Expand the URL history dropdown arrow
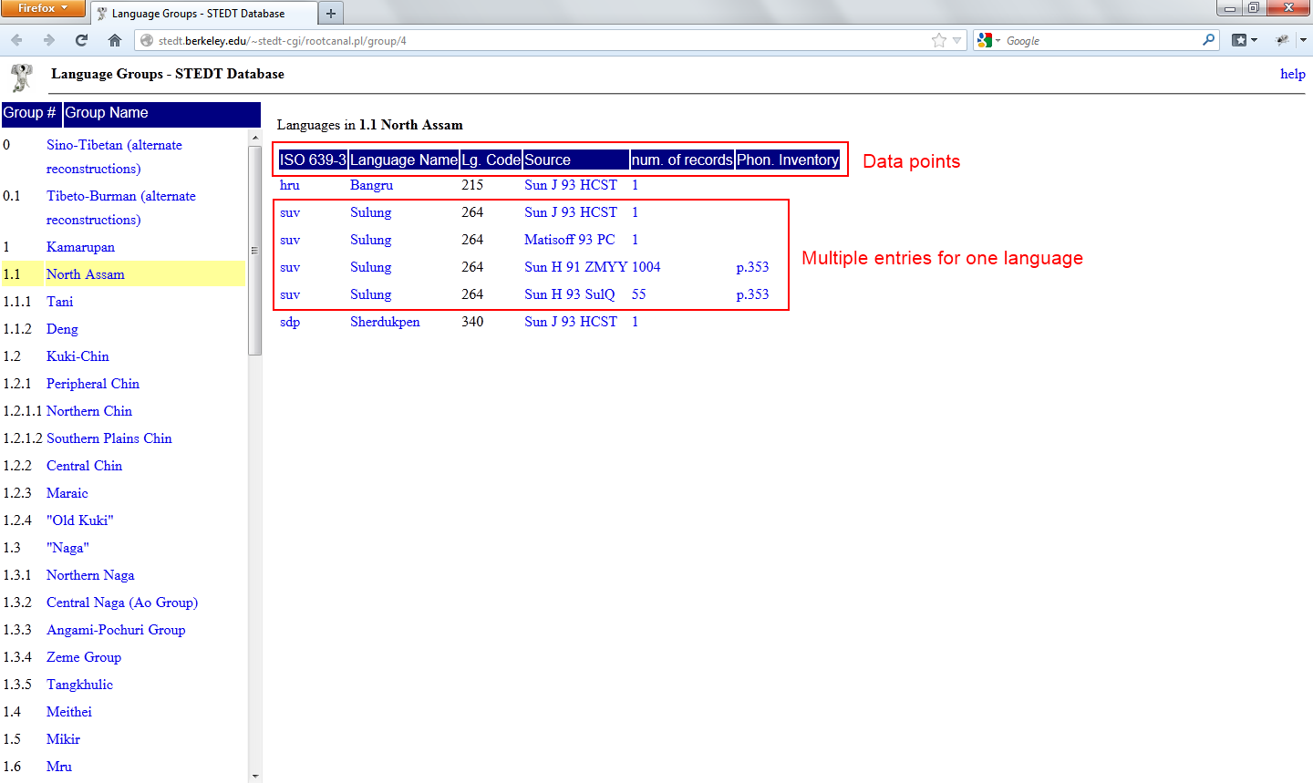The height and width of the screenshot is (783, 1313). (x=956, y=40)
